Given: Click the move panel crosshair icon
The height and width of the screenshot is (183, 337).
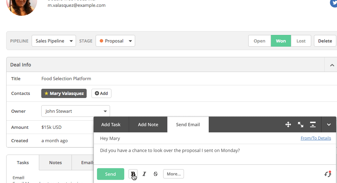Looking at the screenshot, I should [x=288, y=124].
